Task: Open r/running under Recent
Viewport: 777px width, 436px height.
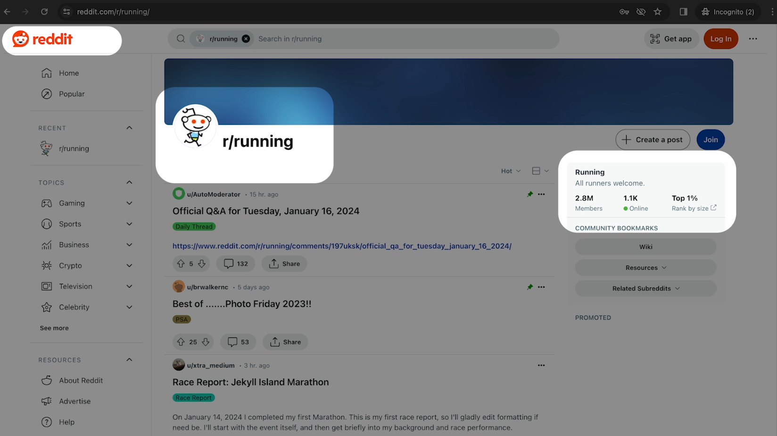Action: 74,148
